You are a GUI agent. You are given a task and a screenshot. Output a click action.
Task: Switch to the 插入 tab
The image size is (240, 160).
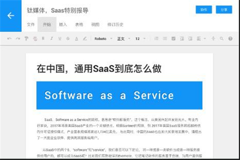click(63, 24)
